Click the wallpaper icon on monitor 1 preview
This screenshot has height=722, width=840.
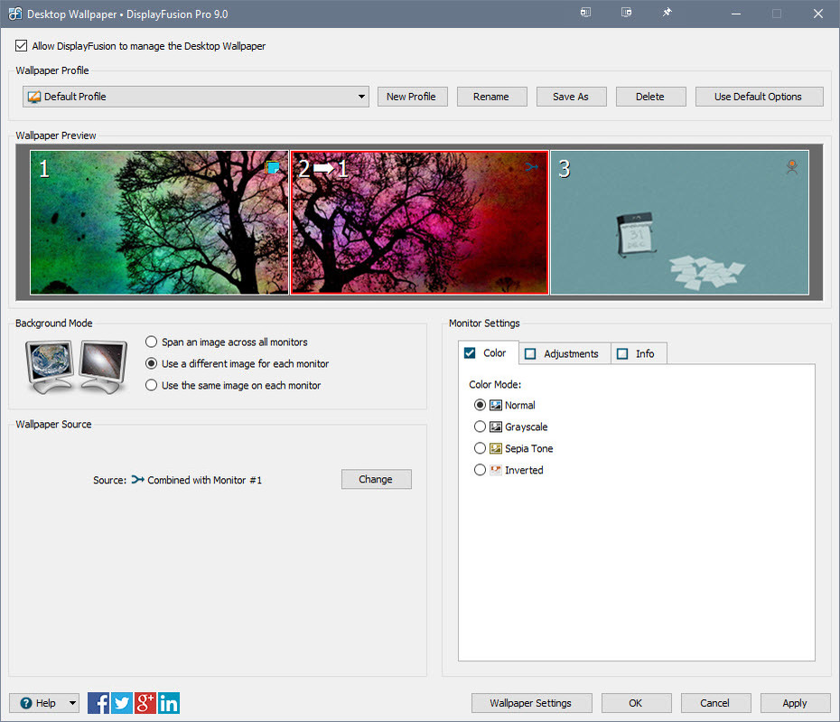coord(273,167)
